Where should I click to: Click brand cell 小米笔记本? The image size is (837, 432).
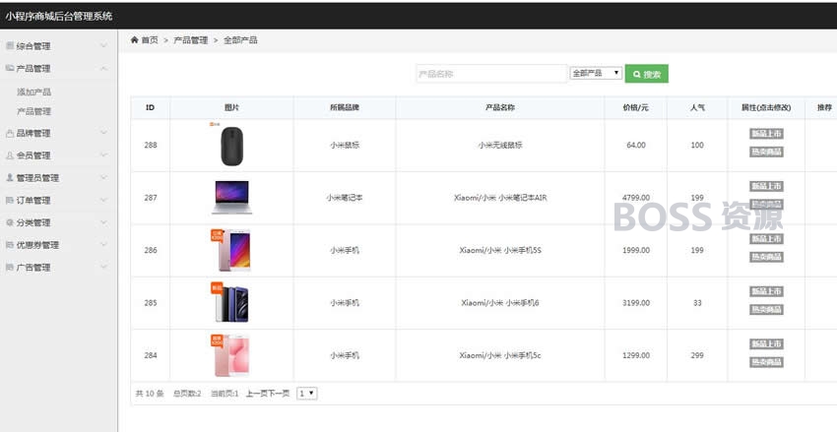pyautogui.click(x=345, y=198)
